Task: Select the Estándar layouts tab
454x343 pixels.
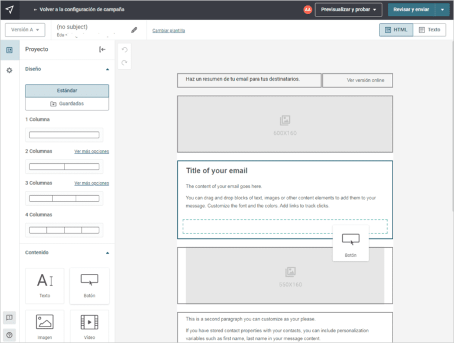Action: (x=67, y=90)
